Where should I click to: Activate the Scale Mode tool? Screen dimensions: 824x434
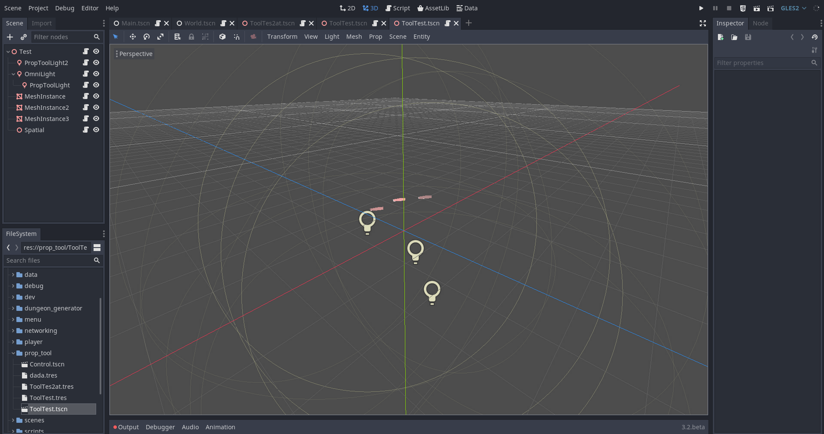coord(160,37)
